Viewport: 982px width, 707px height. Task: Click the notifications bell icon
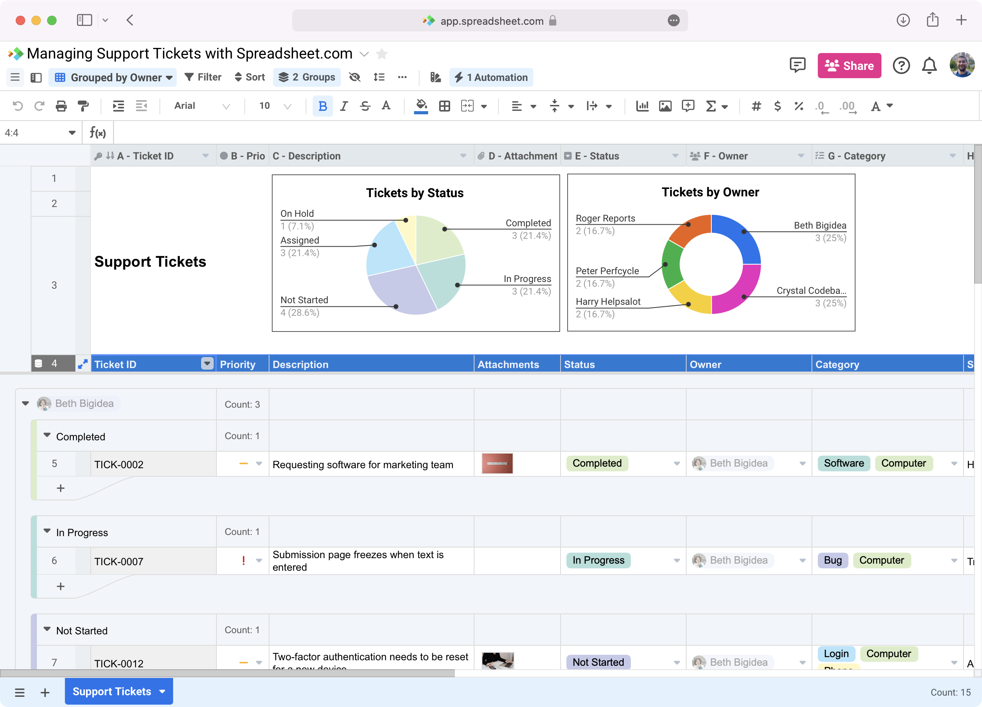[x=929, y=65]
